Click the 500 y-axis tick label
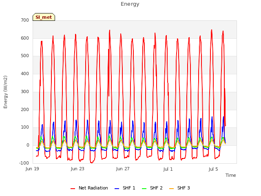The width and height of the screenshot is (261, 196). tap(25, 56)
